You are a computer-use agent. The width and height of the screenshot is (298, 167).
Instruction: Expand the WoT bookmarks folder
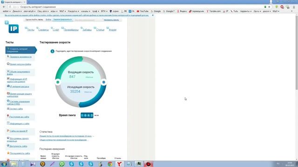(x=62, y=11)
